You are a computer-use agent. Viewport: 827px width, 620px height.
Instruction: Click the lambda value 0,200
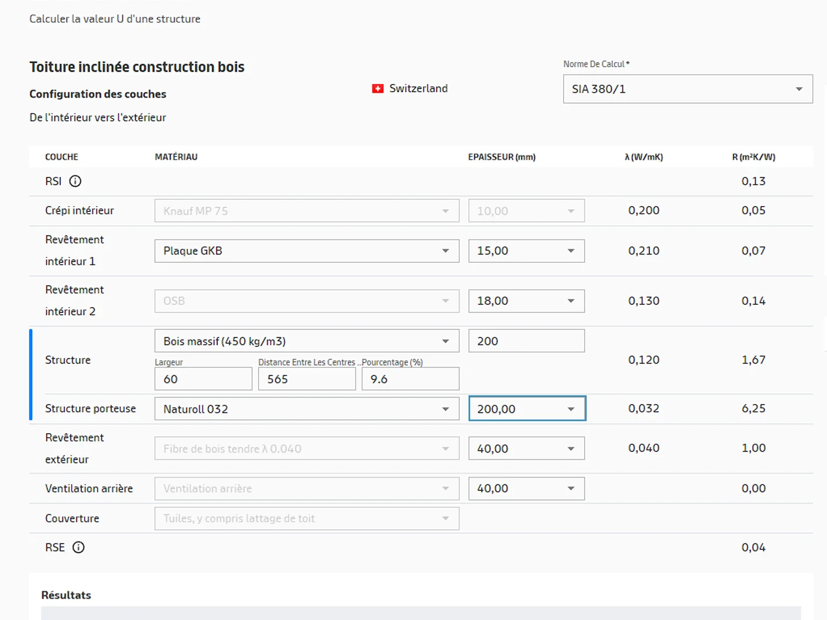(644, 210)
